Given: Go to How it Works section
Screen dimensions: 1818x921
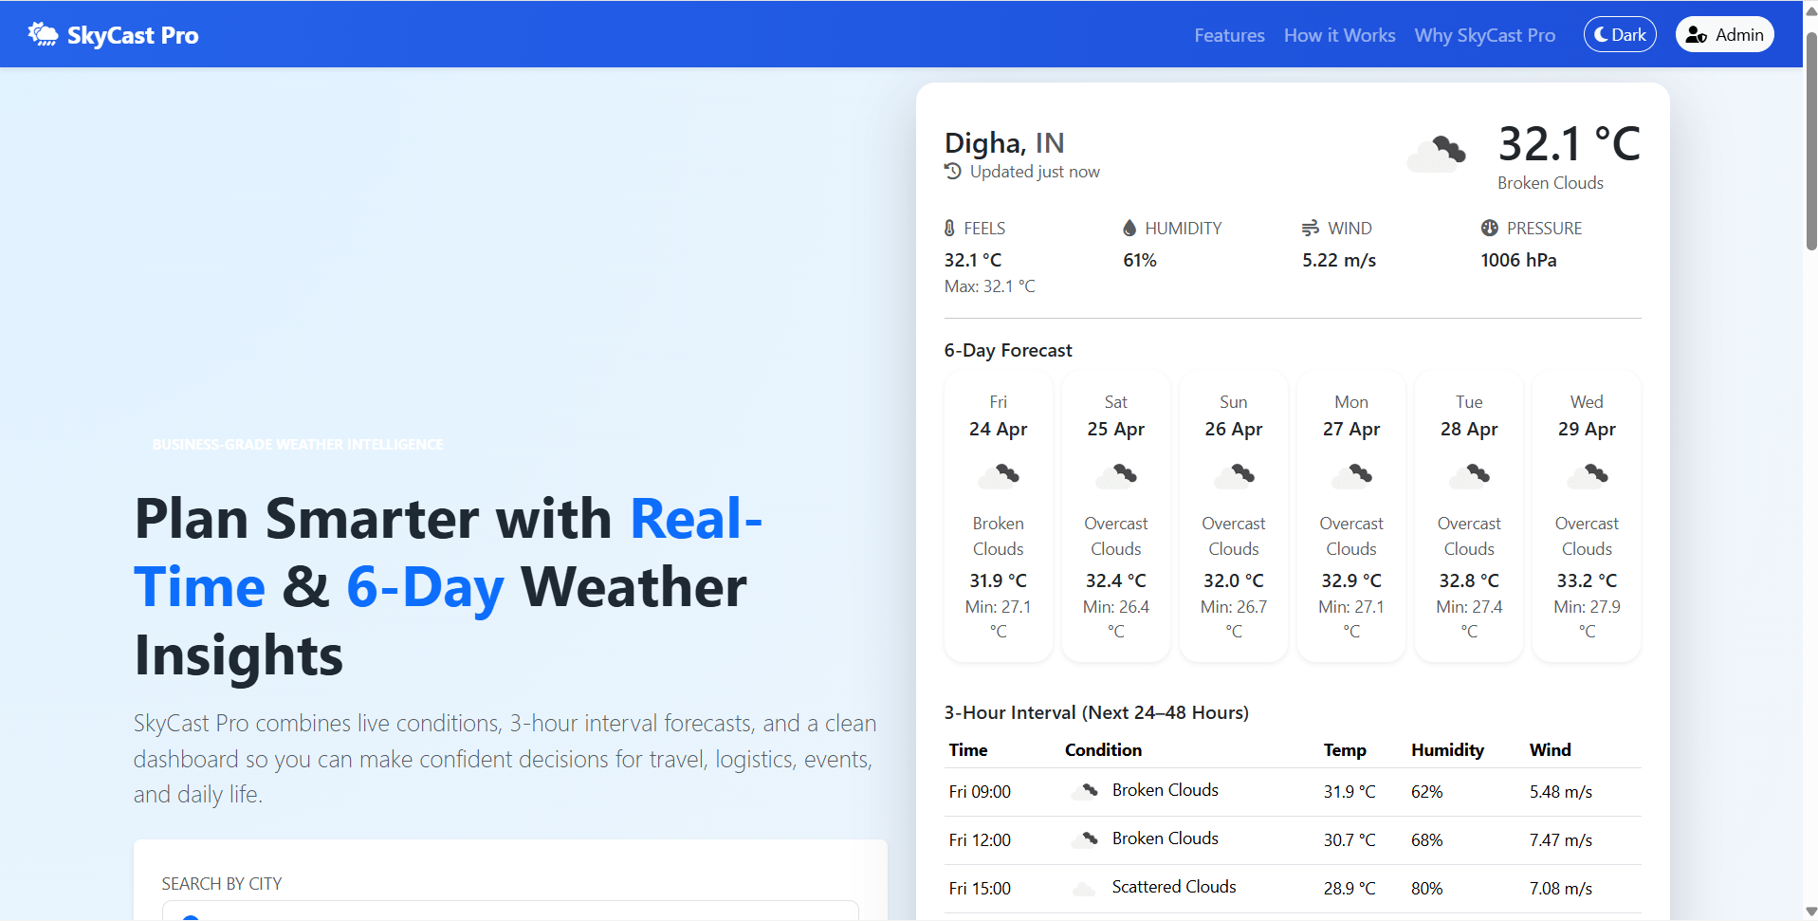Looking at the screenshot, I should click(x=1339, y=35).
